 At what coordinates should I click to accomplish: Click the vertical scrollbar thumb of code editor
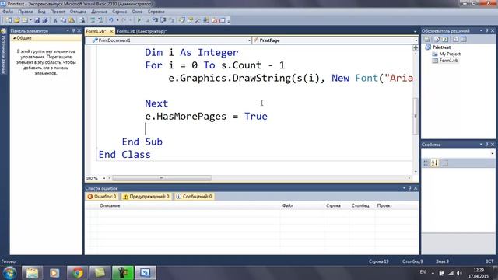point(415,116)
